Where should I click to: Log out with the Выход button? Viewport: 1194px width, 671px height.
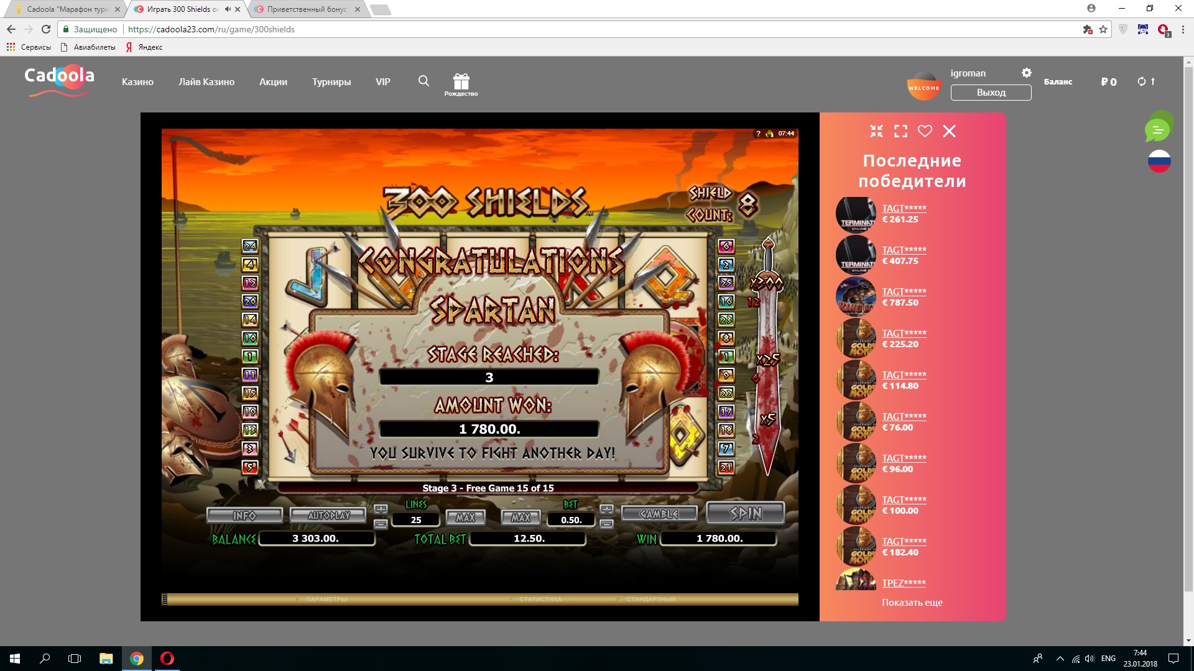click(991, 93)
